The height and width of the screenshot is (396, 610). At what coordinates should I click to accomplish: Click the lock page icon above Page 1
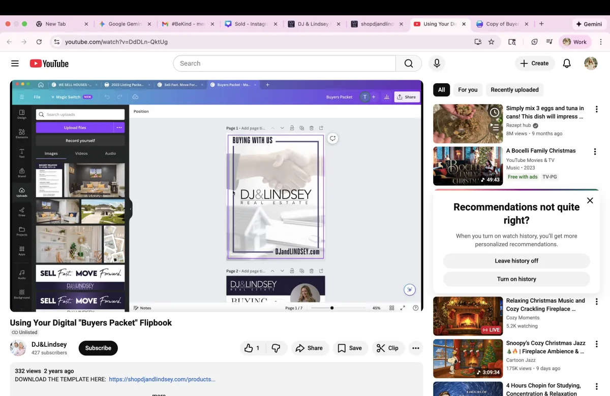pos(292,128)
